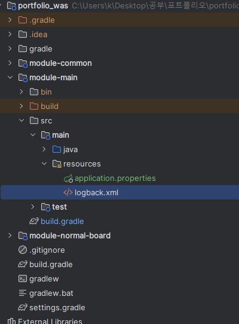Expand the module-normal-board module

click(x=10, y=235)
